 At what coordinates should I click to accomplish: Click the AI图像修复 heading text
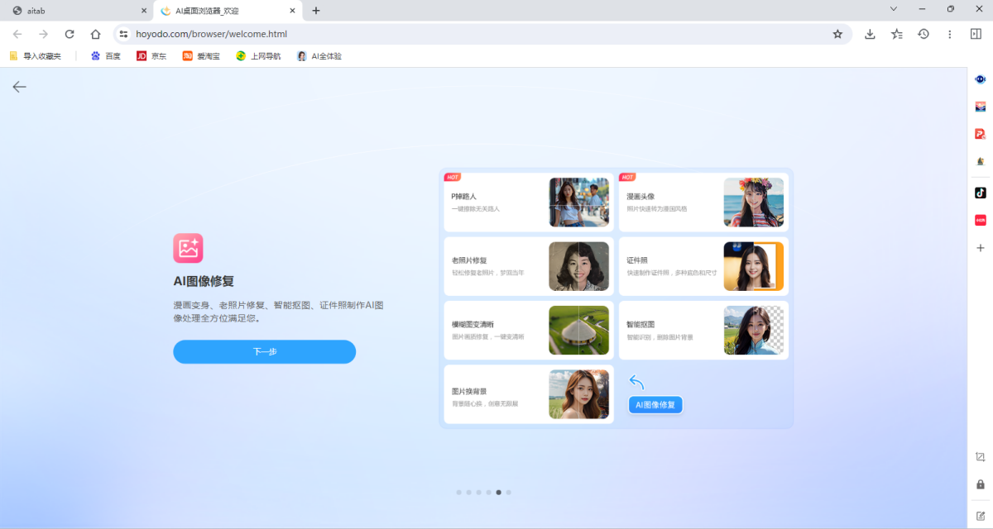click(204, 281)
